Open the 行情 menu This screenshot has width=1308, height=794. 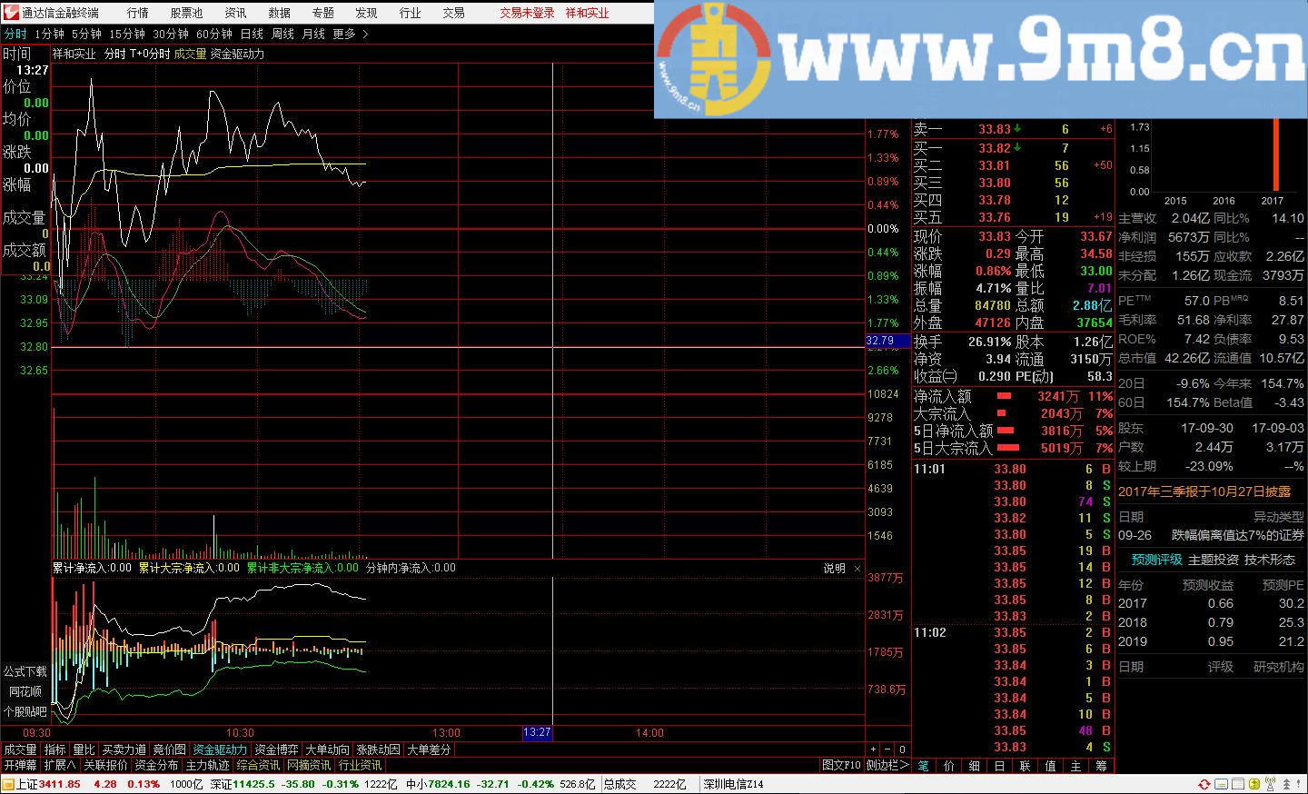[138, 13]
